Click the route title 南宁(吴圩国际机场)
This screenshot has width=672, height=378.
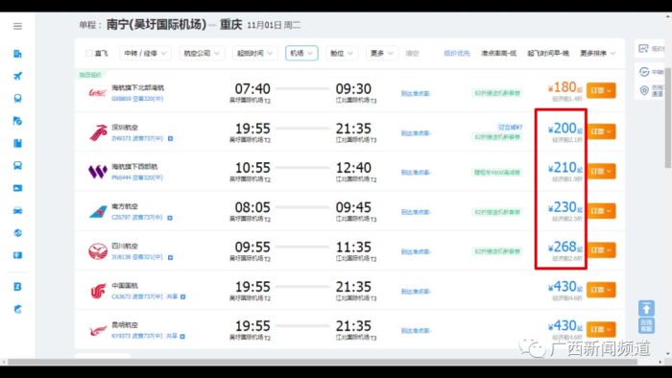156,24
